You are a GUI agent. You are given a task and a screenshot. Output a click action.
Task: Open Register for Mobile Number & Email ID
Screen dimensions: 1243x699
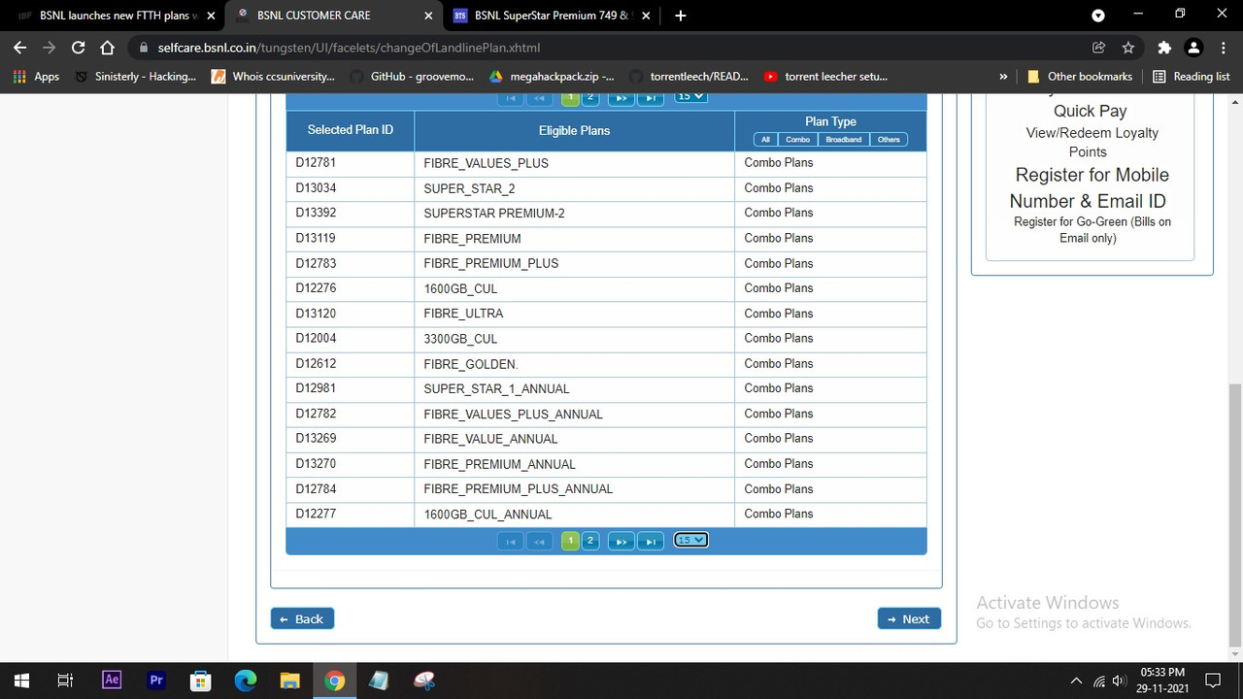(1090, 188)
